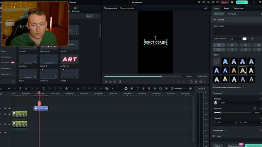Split clip using the scissors icon
262x147 pixels.
(26, 89)
